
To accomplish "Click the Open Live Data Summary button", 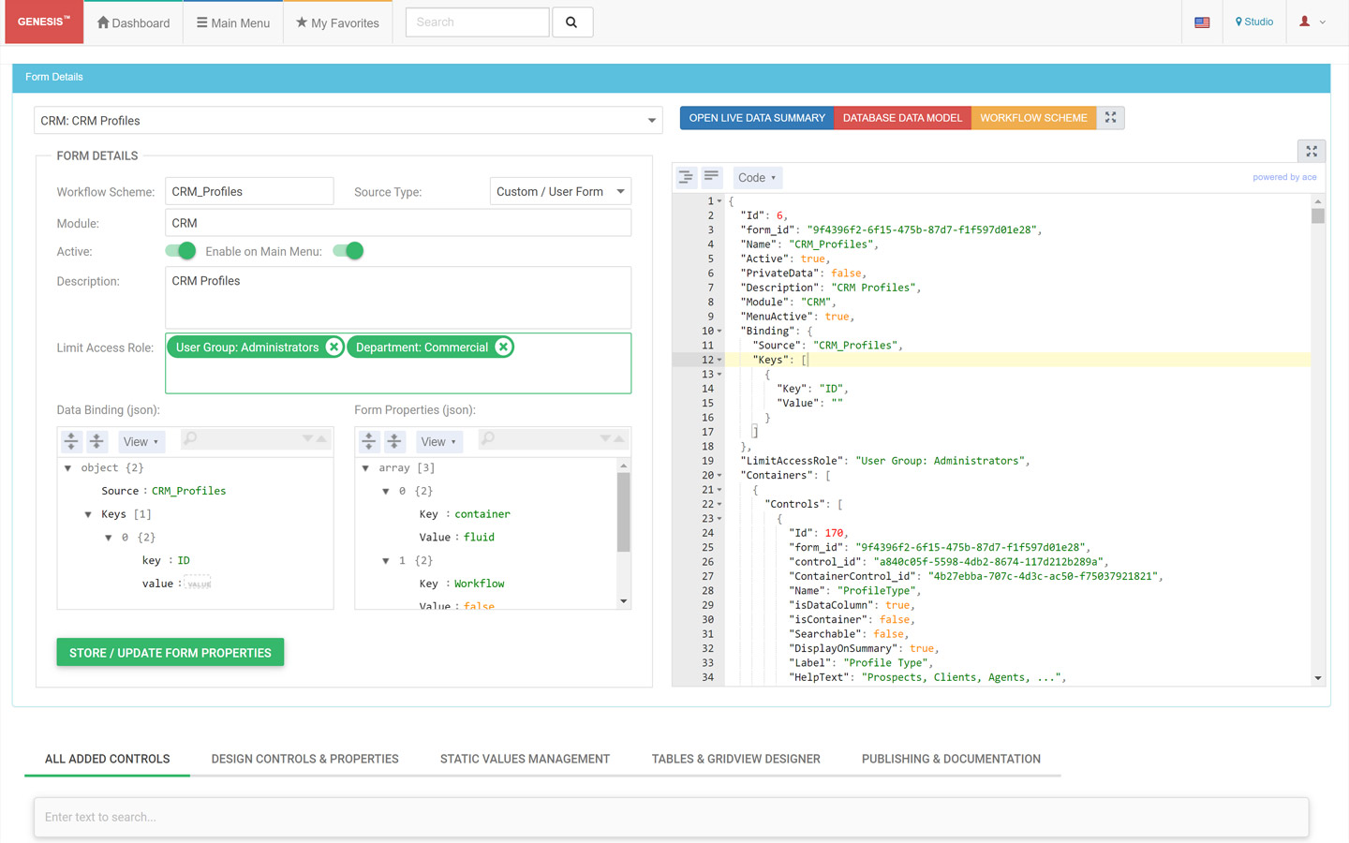I will tap(757, 118).
